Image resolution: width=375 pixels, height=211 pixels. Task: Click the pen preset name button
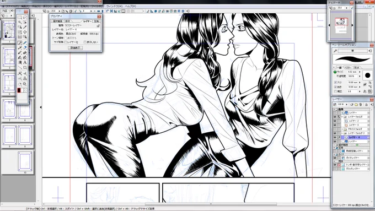[353, 51]
